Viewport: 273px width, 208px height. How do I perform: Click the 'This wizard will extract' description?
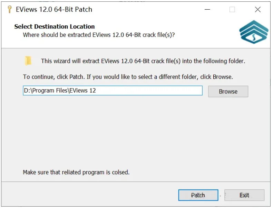143,61
